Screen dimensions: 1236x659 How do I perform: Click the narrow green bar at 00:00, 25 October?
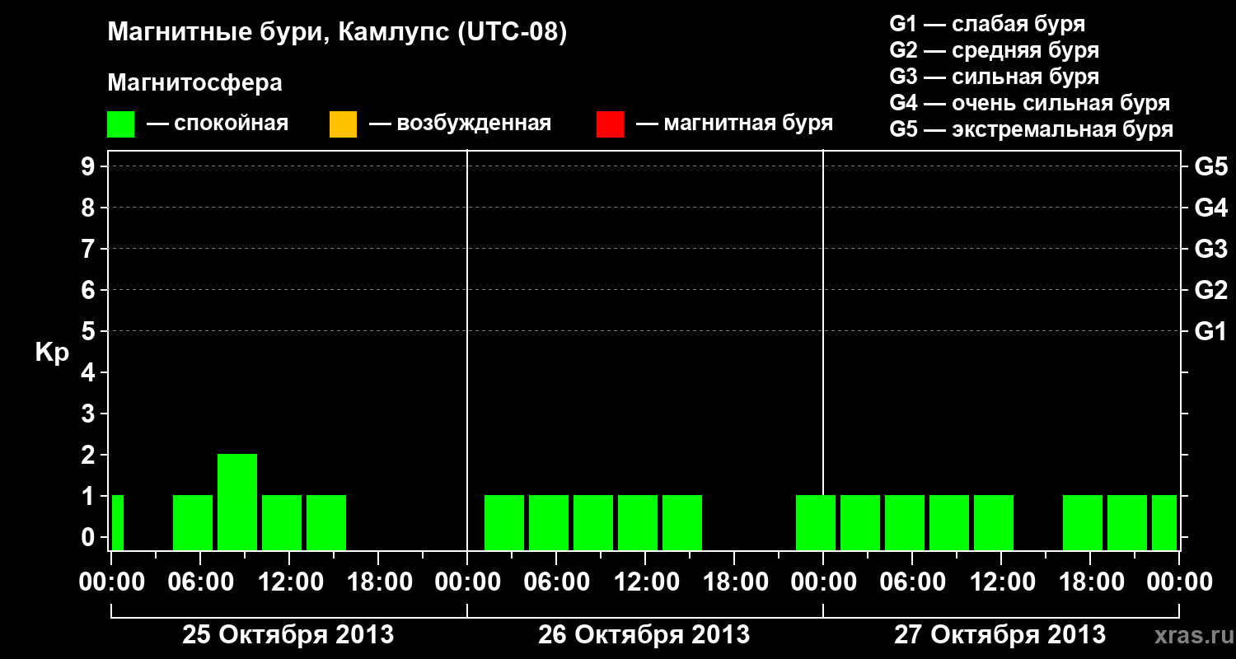tap(118, 522)
